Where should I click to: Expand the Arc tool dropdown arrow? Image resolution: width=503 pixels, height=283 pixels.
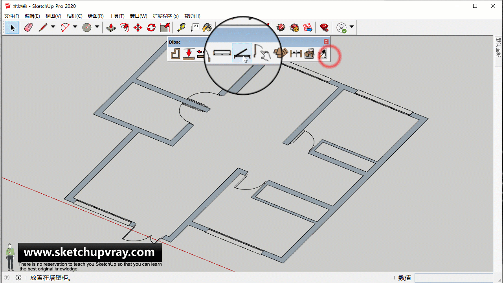coord(75,27)
